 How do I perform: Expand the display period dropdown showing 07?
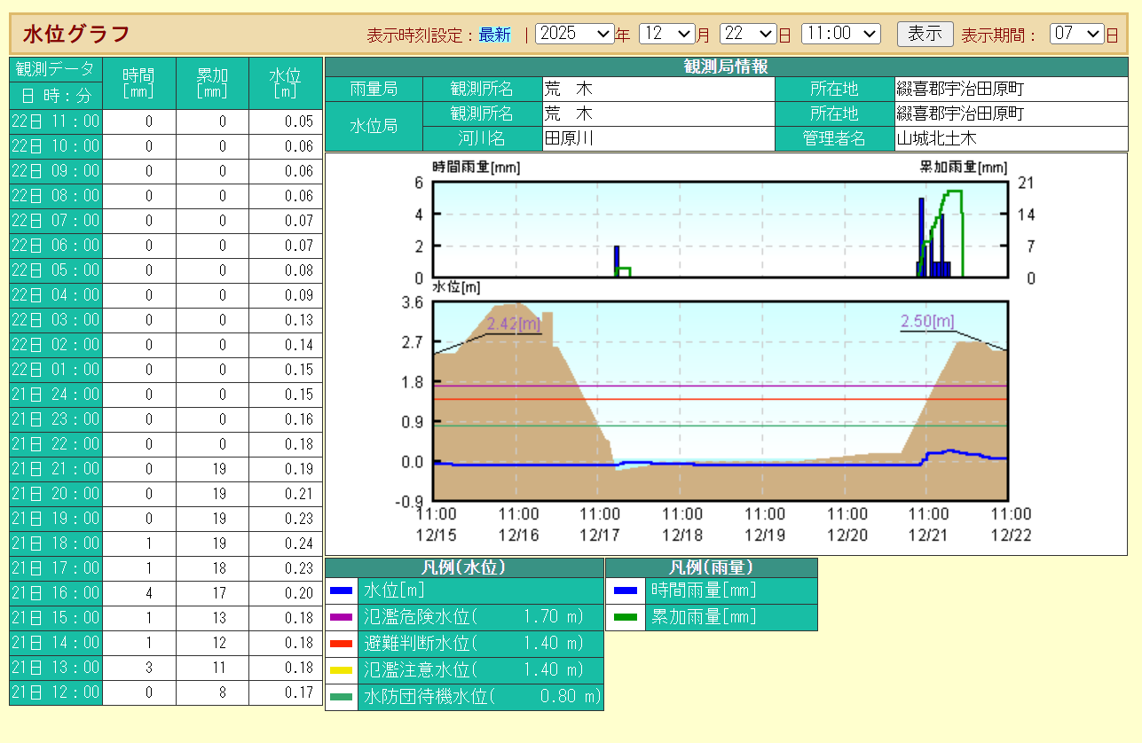[x=1076, y=34]
